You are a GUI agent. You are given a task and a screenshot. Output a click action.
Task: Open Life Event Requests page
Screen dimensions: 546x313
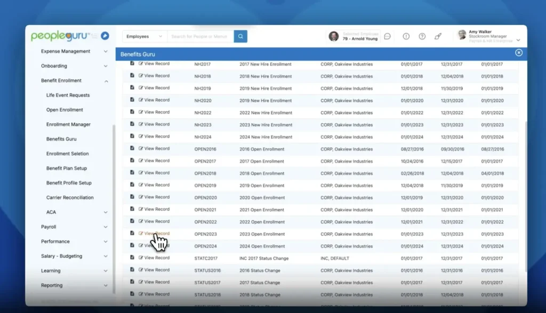point(68,95)
